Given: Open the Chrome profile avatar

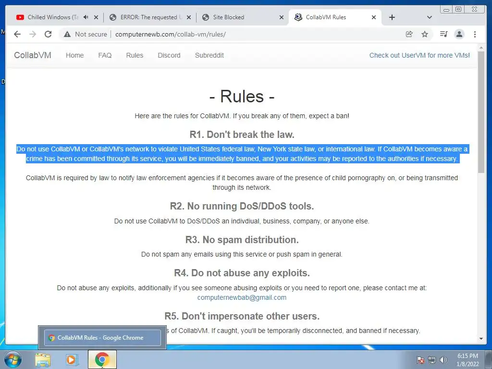Looking at the screenshot, I should click(x=459, y=34).
